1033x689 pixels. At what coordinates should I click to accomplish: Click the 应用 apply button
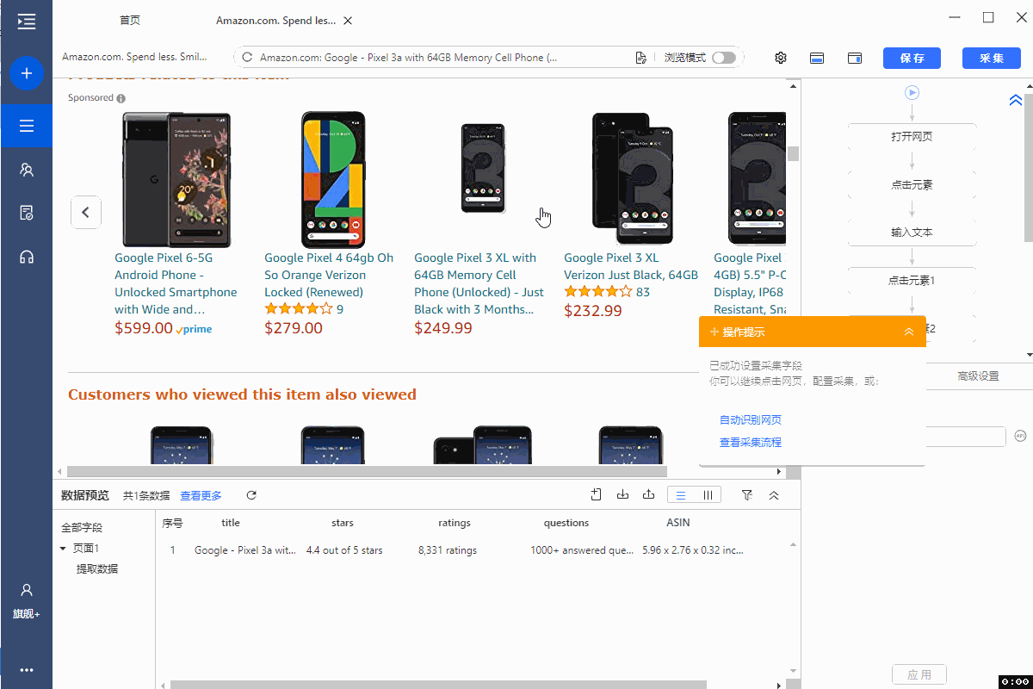tap(919, 674)
